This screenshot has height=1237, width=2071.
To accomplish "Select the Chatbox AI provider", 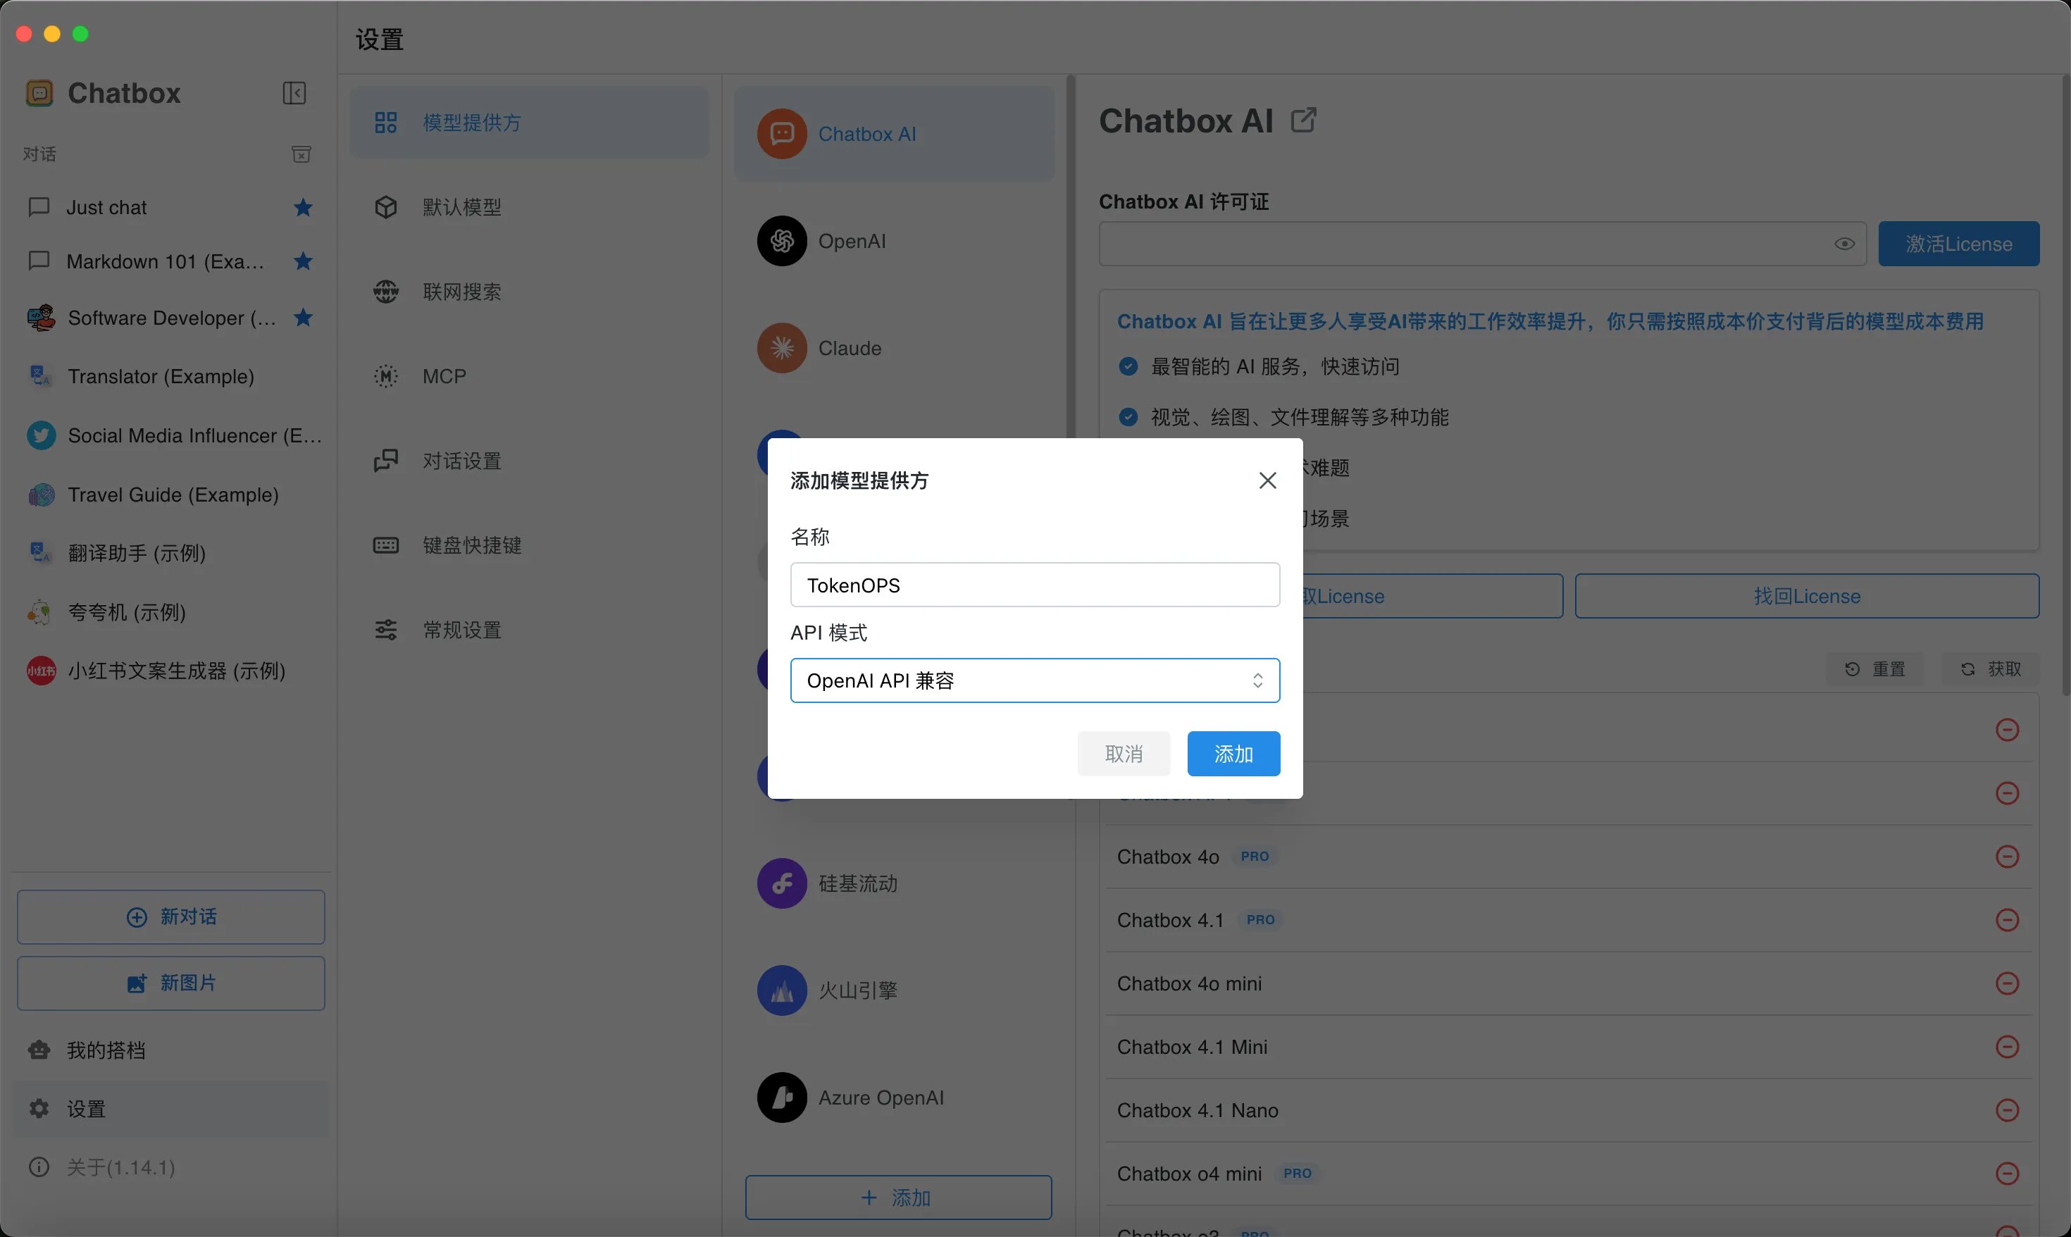I will click(x=894, y=133).
